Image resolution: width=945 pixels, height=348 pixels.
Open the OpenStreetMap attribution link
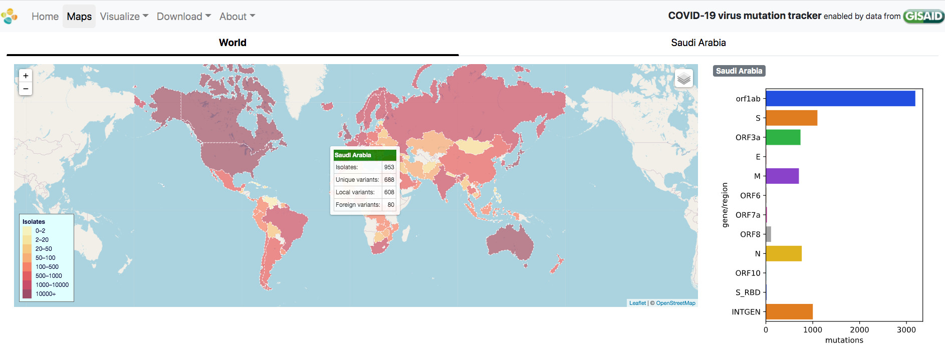(x=675, y=303)
